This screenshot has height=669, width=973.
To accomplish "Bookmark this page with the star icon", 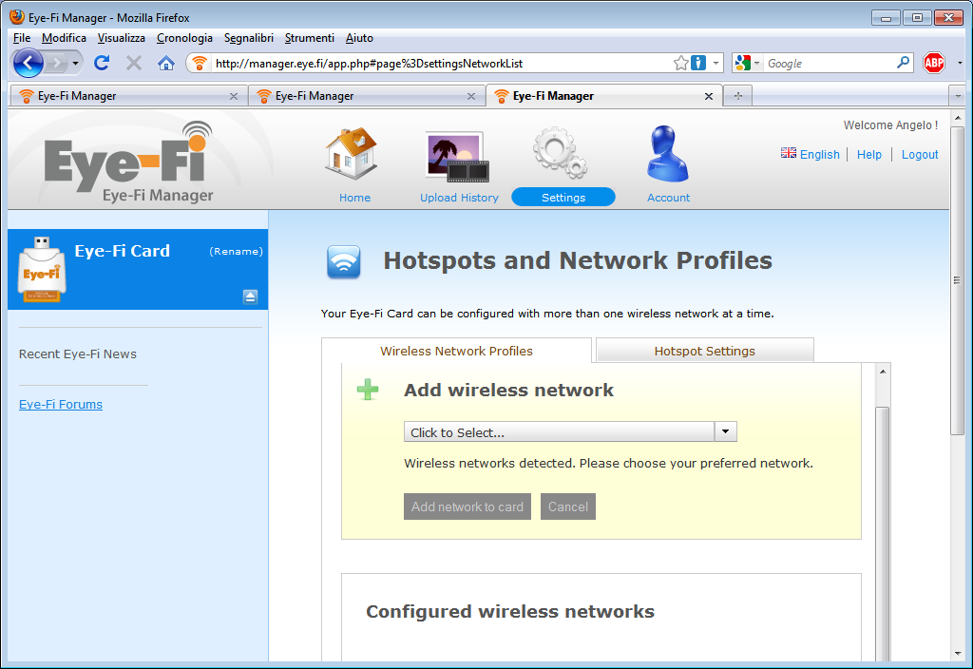I will 680,63.
